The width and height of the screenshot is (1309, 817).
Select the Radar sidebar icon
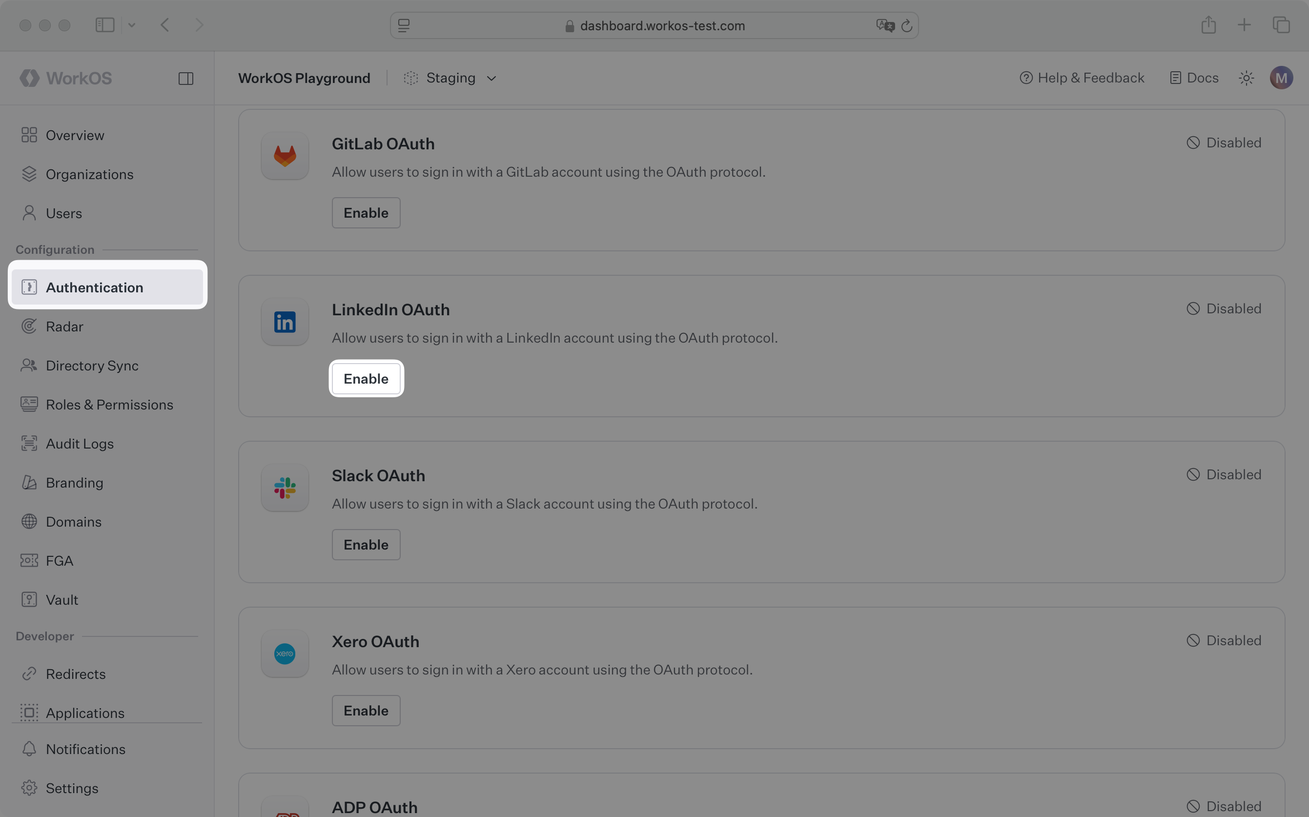[29, 327]
